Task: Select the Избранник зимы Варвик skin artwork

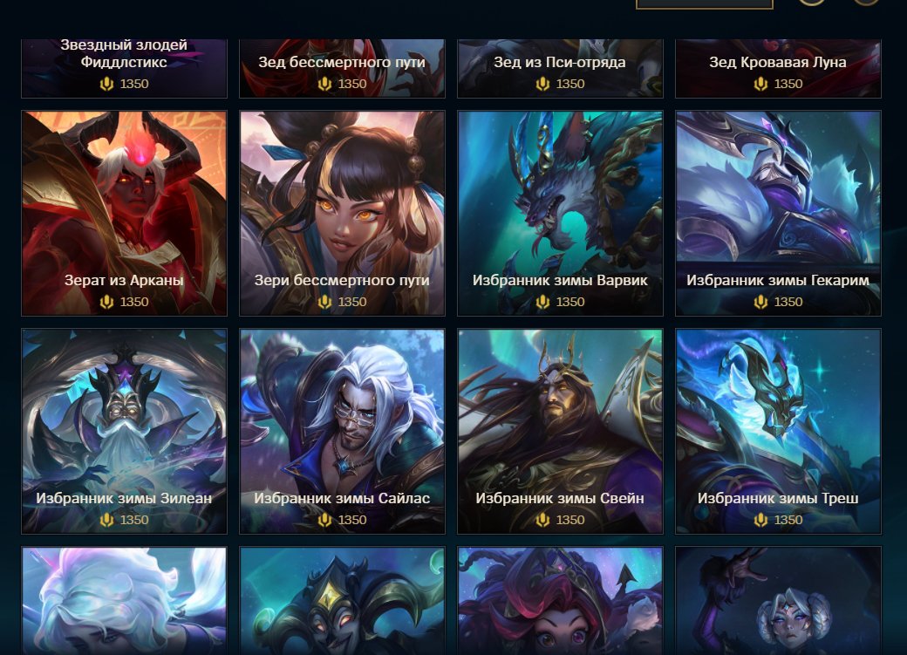Action: coord(560,213)
